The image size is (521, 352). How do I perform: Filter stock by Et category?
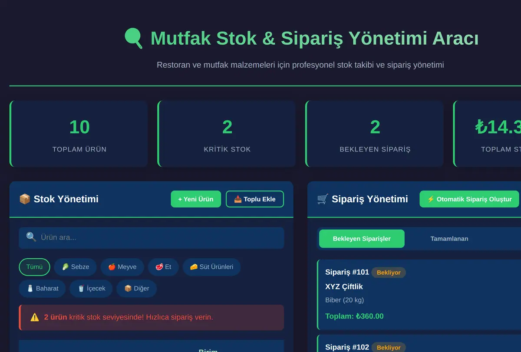click(x=164, y=267)
